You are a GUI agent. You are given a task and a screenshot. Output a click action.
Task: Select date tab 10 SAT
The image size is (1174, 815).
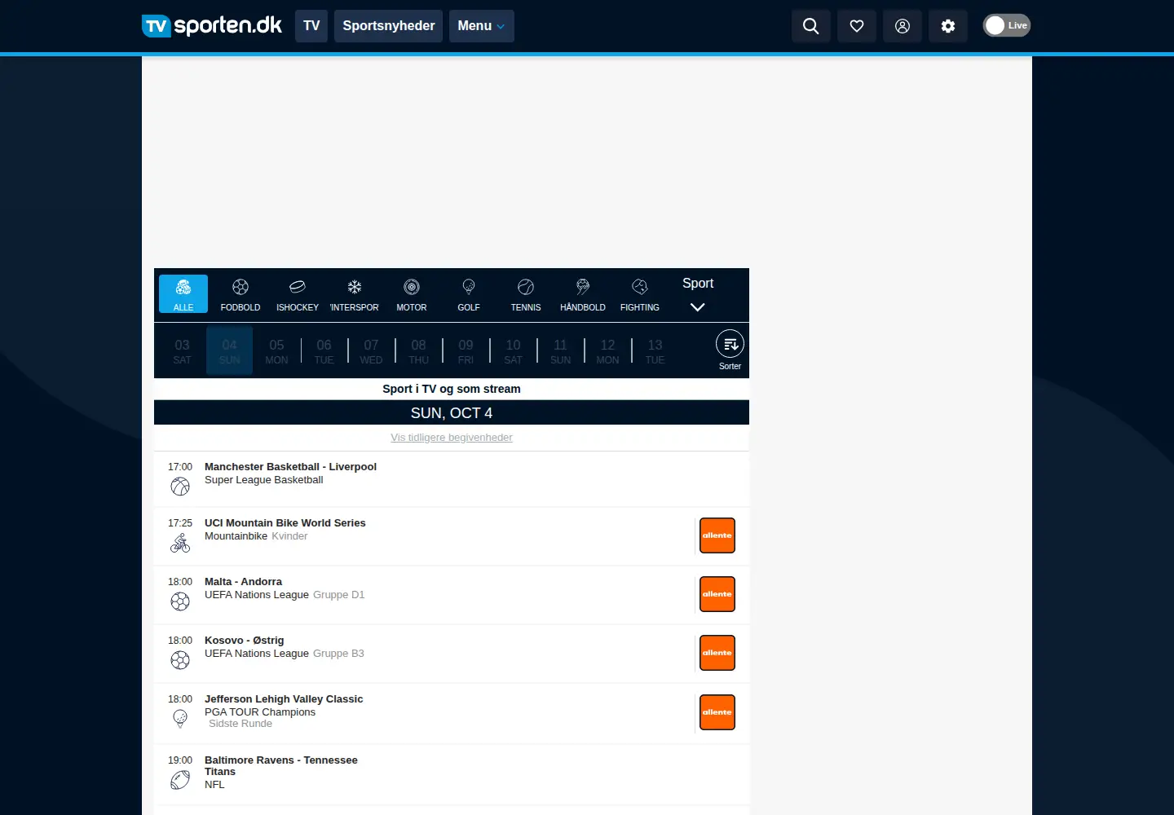513,351
